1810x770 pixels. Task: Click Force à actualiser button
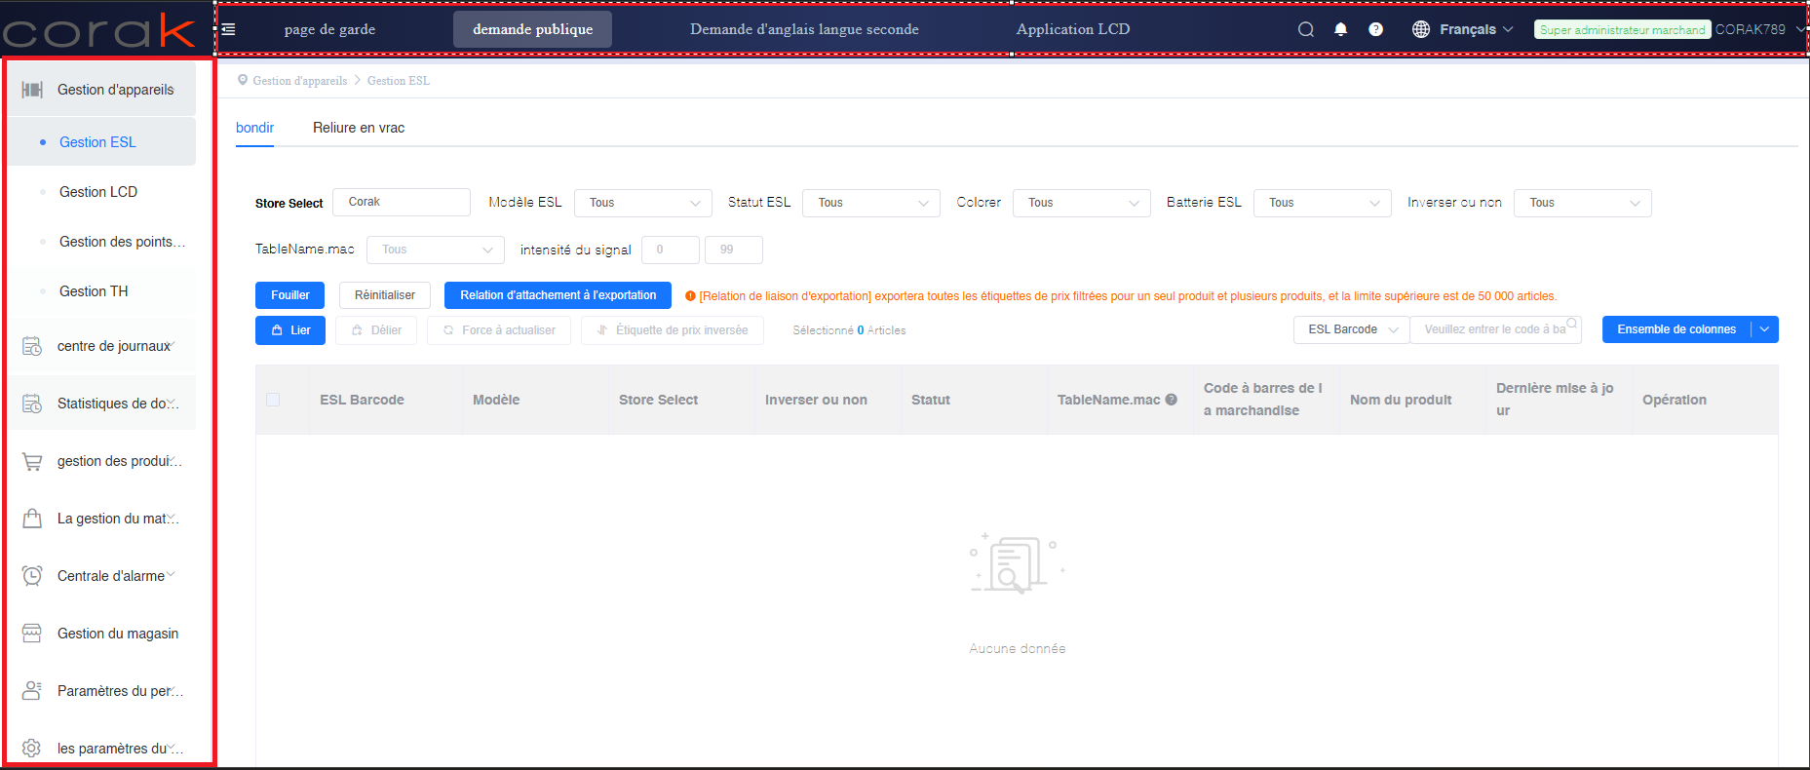(499, 330)
